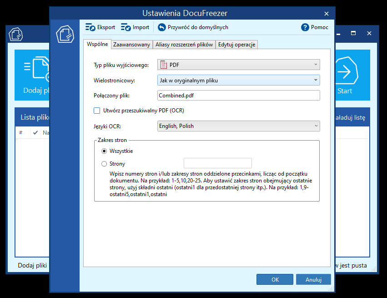The image size is (387, 298).
Task: Click the DocuFreezer logo in main window
Action: pos(16,34)
